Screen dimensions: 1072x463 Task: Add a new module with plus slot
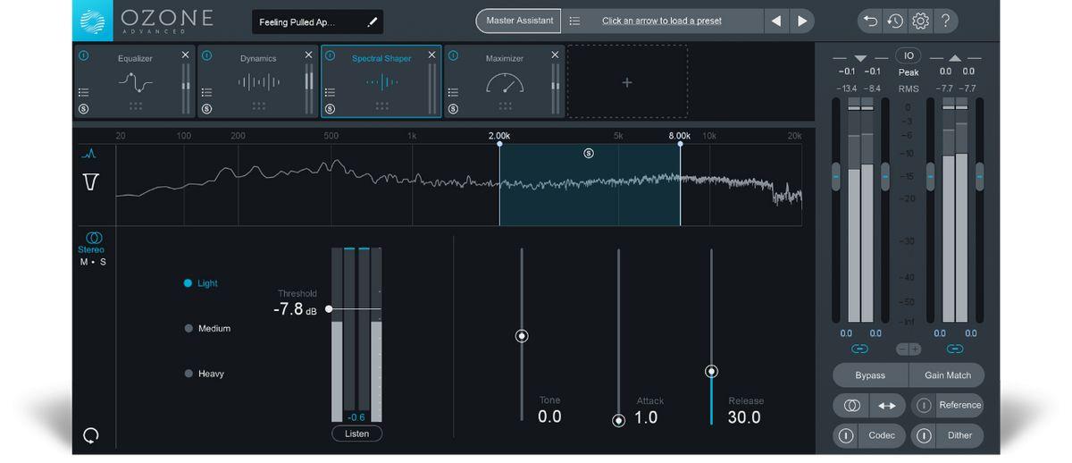click(x=627, y=82)
